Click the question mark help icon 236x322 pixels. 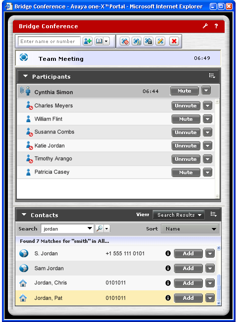tap(216, 26)
